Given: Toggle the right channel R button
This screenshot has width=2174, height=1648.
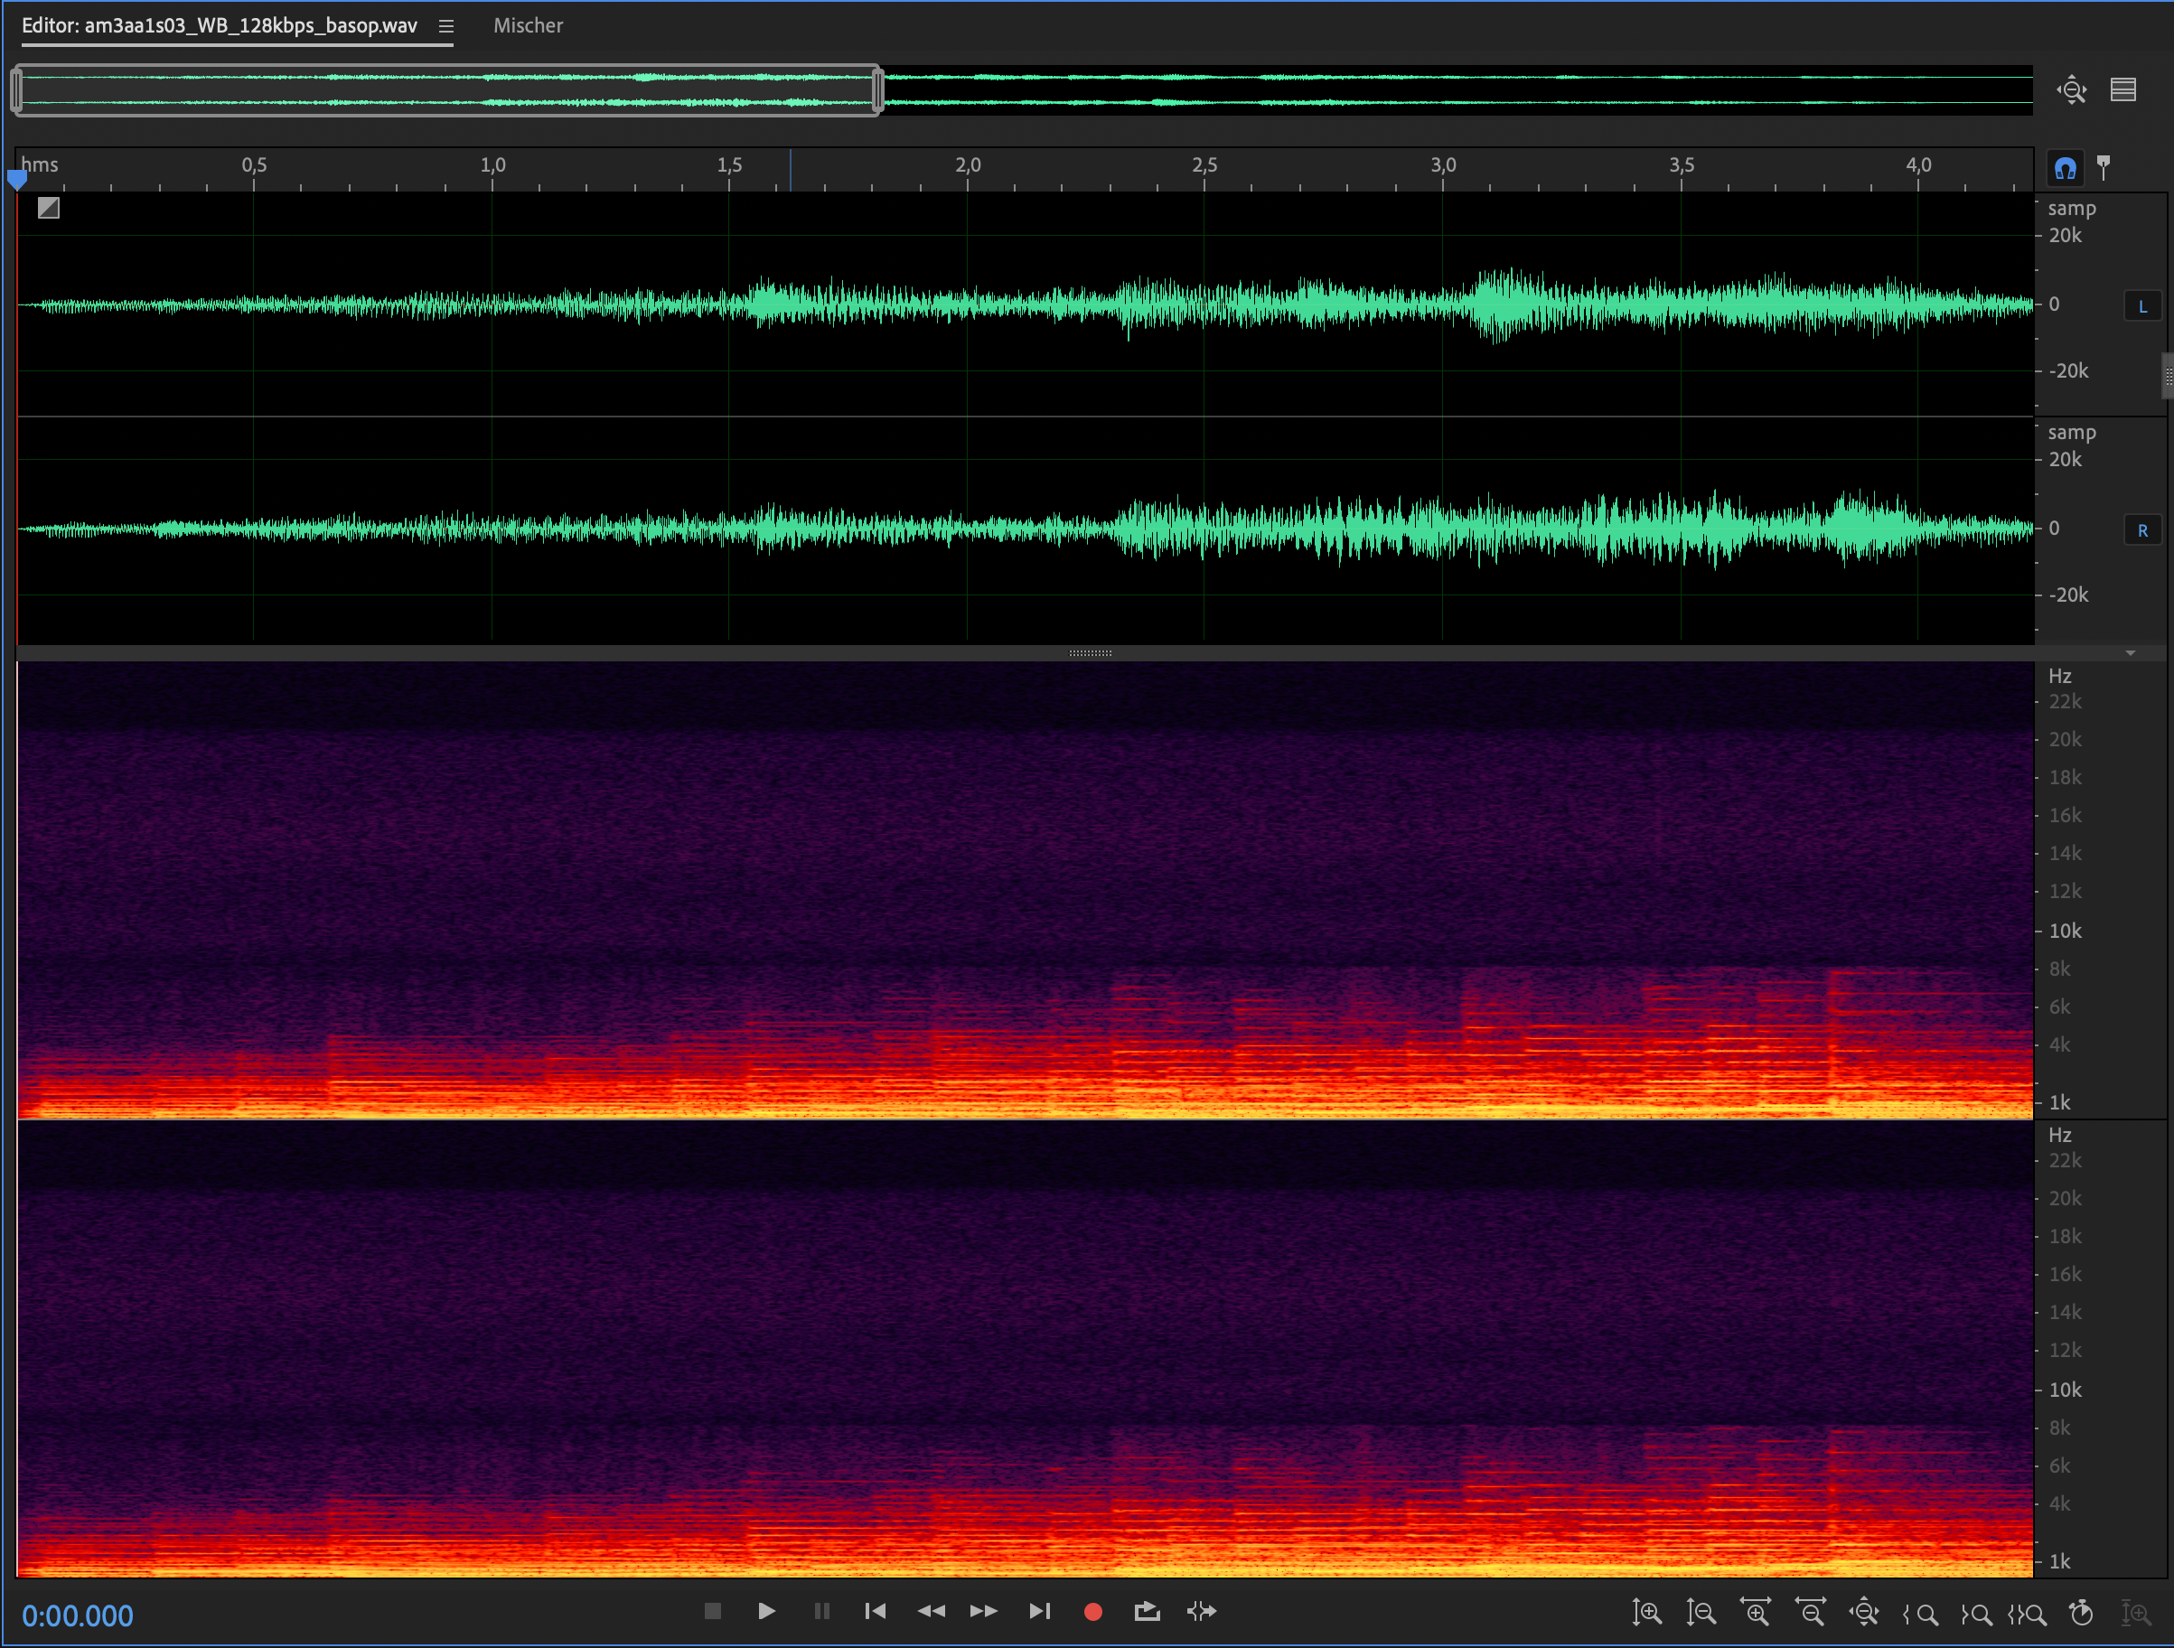Looking at the screenshot, I should tap(2142, 530).
